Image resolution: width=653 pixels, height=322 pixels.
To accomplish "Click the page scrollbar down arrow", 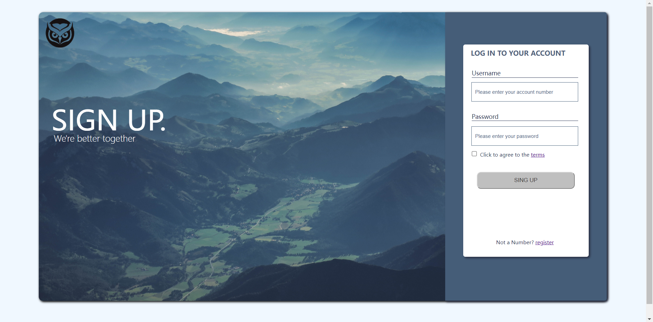I will (x=650, y=319).
